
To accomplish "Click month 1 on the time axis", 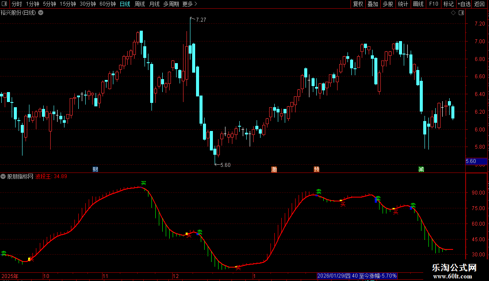I will (254, 276).
